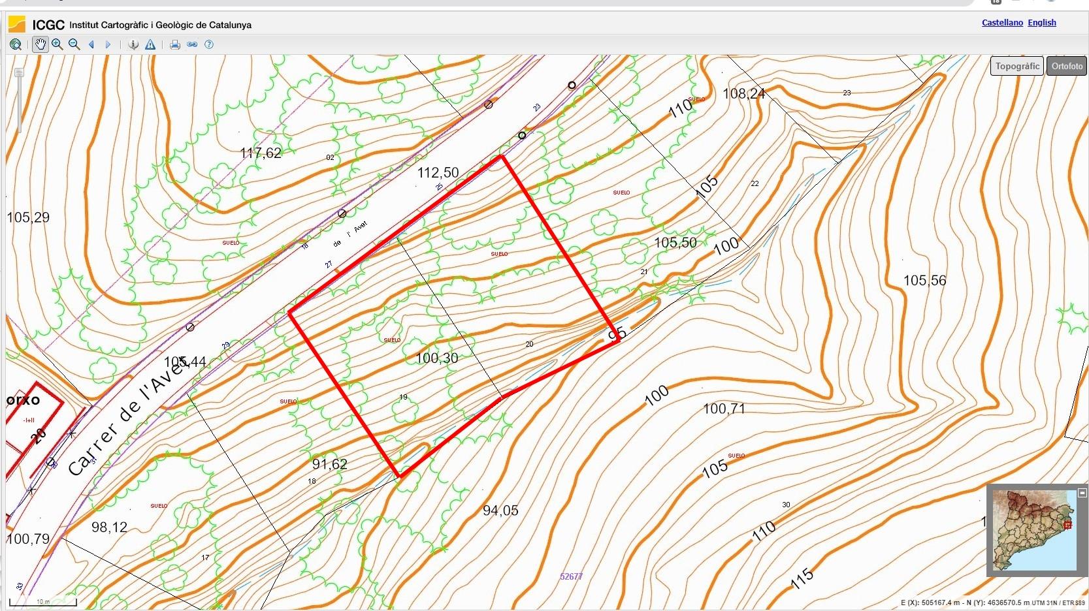Click the zoom level slider handle
This screenshot has height=611, width=1089.
(x=19, y=72)
